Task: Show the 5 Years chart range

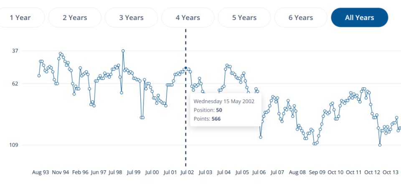Action: click(x=244, y=18)
